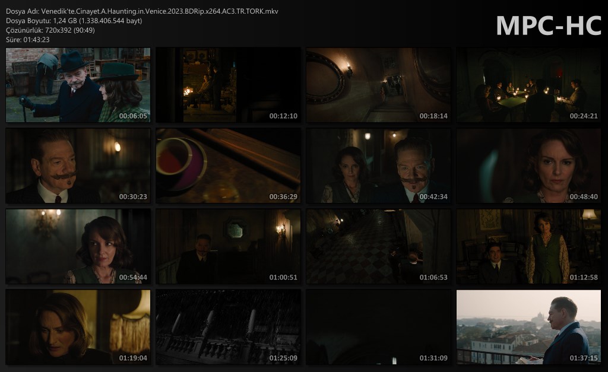Select the checkered floor frame at 01:06:53

tap(378, 246)
